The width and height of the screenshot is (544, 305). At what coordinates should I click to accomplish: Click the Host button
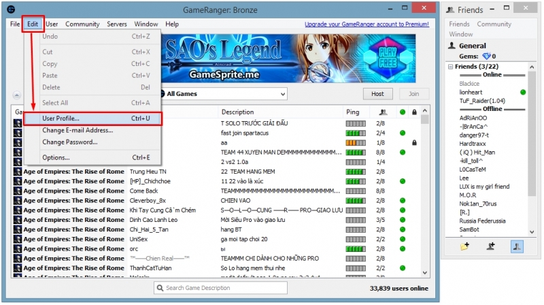pyautogui.click(x=378, y=94)
